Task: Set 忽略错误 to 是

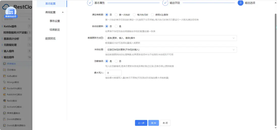Action: tap(107, 61)
